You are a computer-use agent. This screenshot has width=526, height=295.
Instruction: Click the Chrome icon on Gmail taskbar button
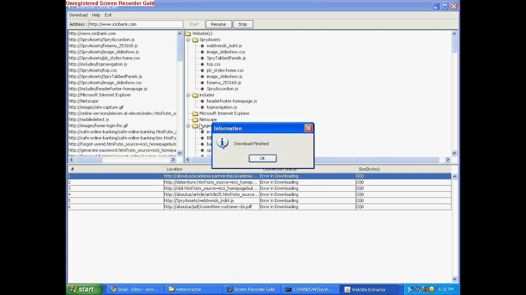(x=113, y=289)
